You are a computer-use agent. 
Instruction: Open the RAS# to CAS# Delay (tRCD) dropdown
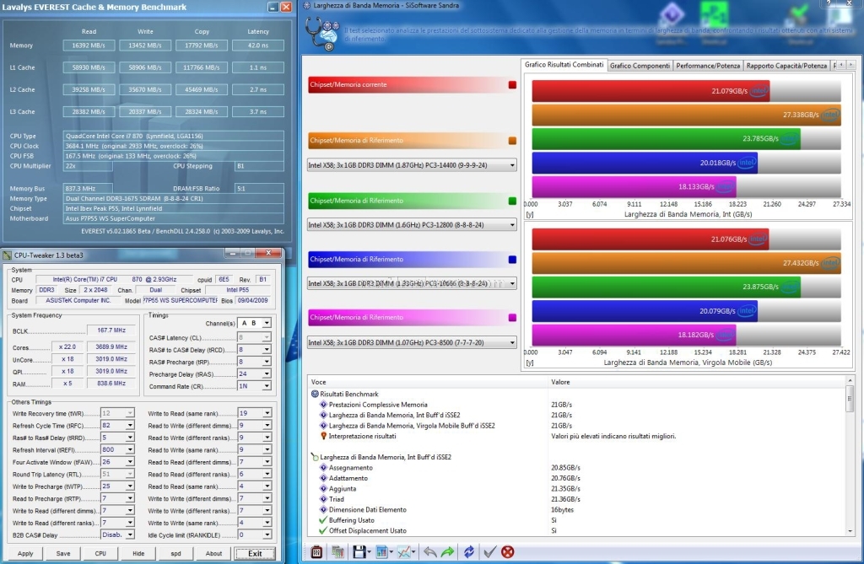coord(254,349)
